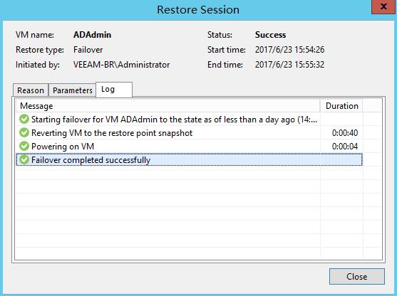Click the end time 2017/6/23 15:55:32
397x296 pixels.
[289, 65]
